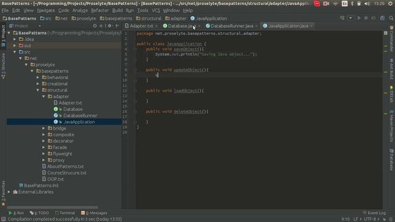
Task: Click the line separator LF status widget
Action: (357, 220)
